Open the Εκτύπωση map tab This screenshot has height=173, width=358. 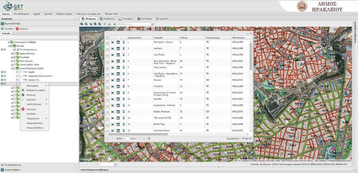coord(145,19)
